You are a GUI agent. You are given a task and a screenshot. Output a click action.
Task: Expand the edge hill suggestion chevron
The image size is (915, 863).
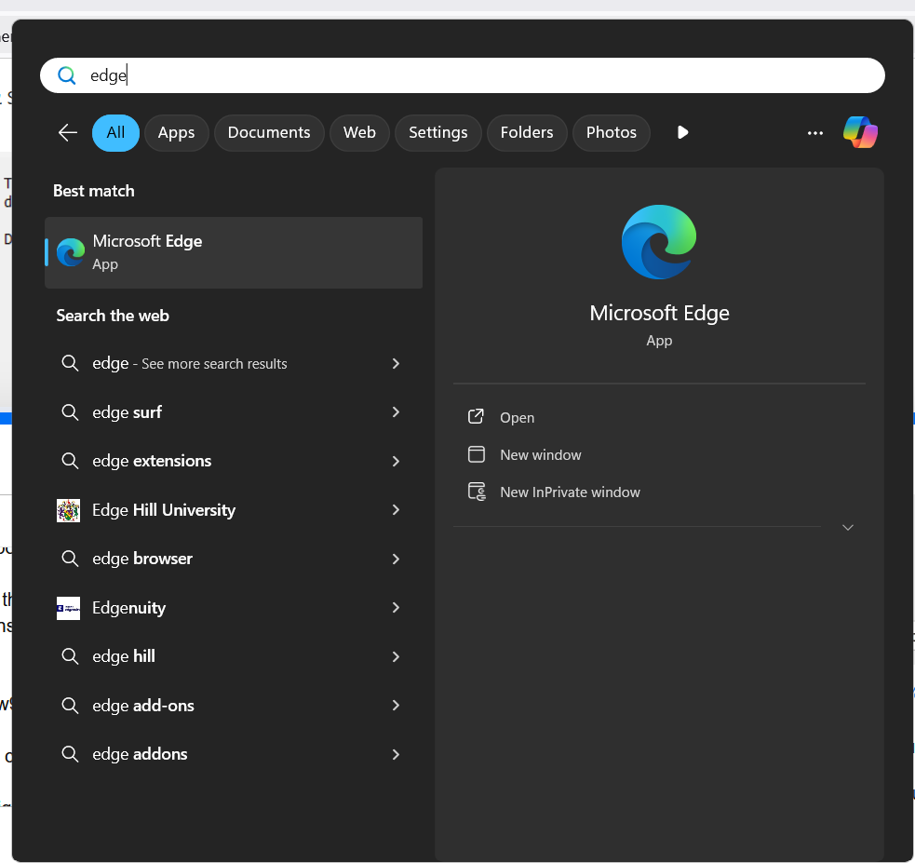pos(396,656)
